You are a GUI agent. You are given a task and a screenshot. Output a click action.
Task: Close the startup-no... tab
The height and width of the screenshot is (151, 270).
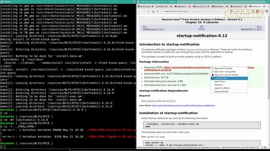tap(264, 7)
